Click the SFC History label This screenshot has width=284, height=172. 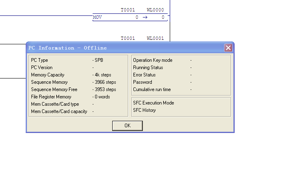pyautogui.click(x=144, y=110)
